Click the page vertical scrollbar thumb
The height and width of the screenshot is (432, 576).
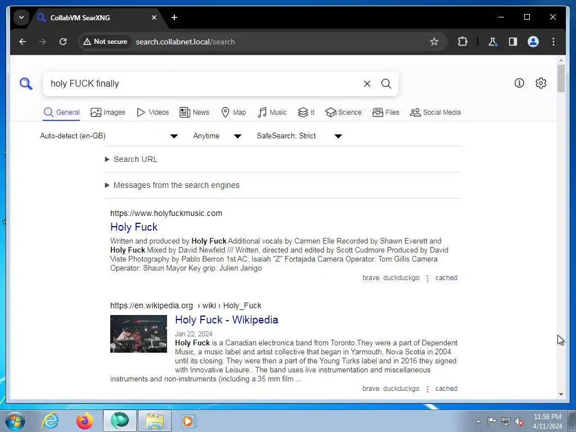[x=561, y=78]
